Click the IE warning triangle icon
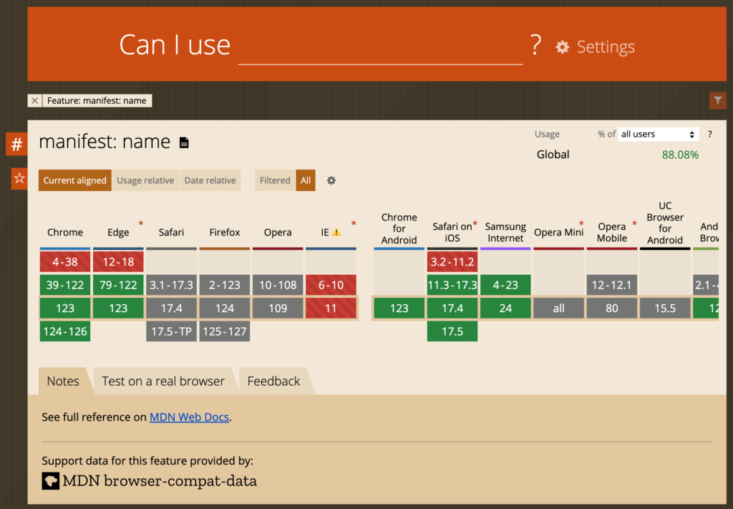This screenshot has width=733, height=509. (x=336, y=232)
